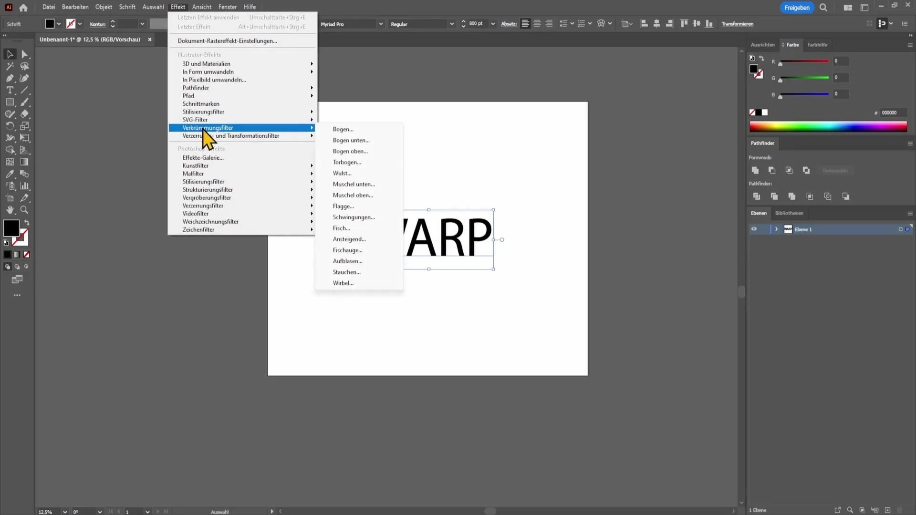Image resolution: width=916 pixels, height=515 pixels.
Task: Select the Type tool
Action: pyautogui.click(x=10, y=90)
